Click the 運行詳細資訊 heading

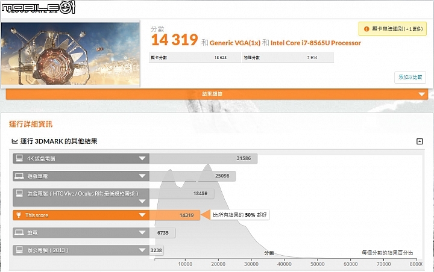click(31, 124)
